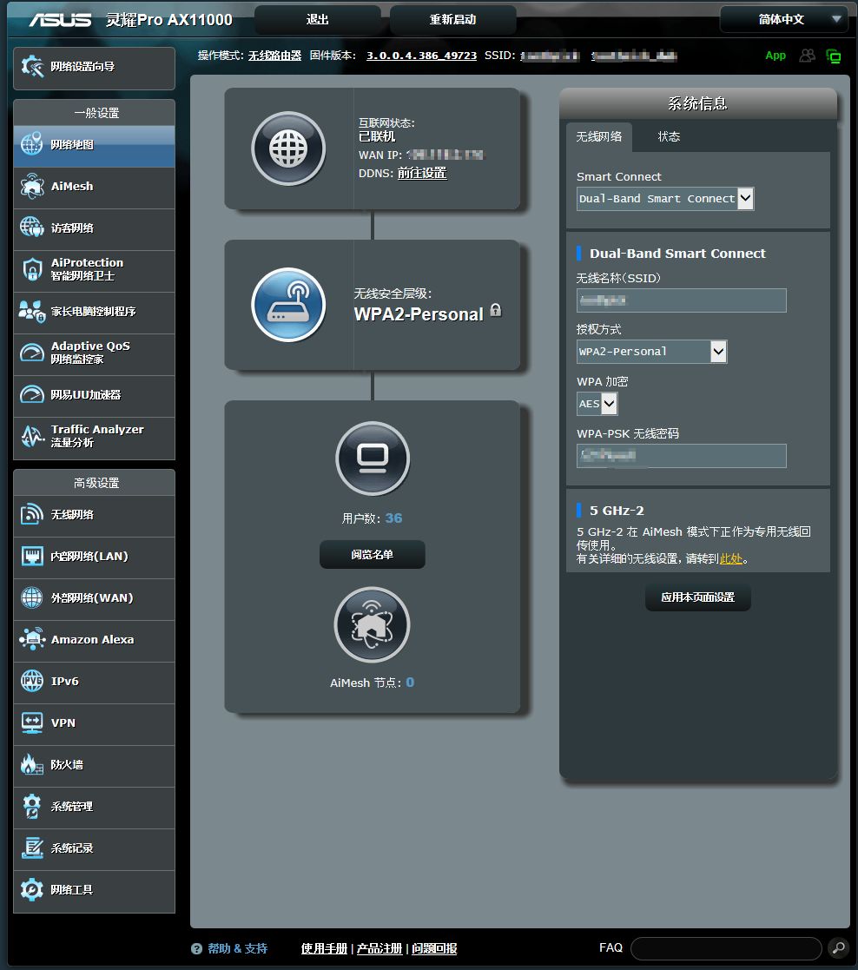The width and height of the screenshot is (858, 970).
Task: Open the 访客网络 guest network icon
Action: click(x=32, y=228)
